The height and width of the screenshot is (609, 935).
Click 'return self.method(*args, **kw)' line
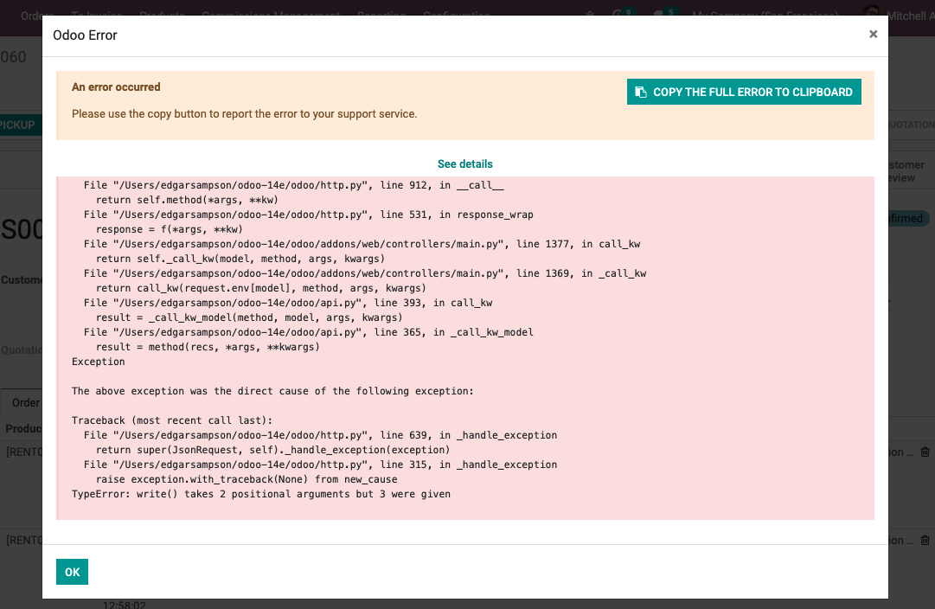187,200
